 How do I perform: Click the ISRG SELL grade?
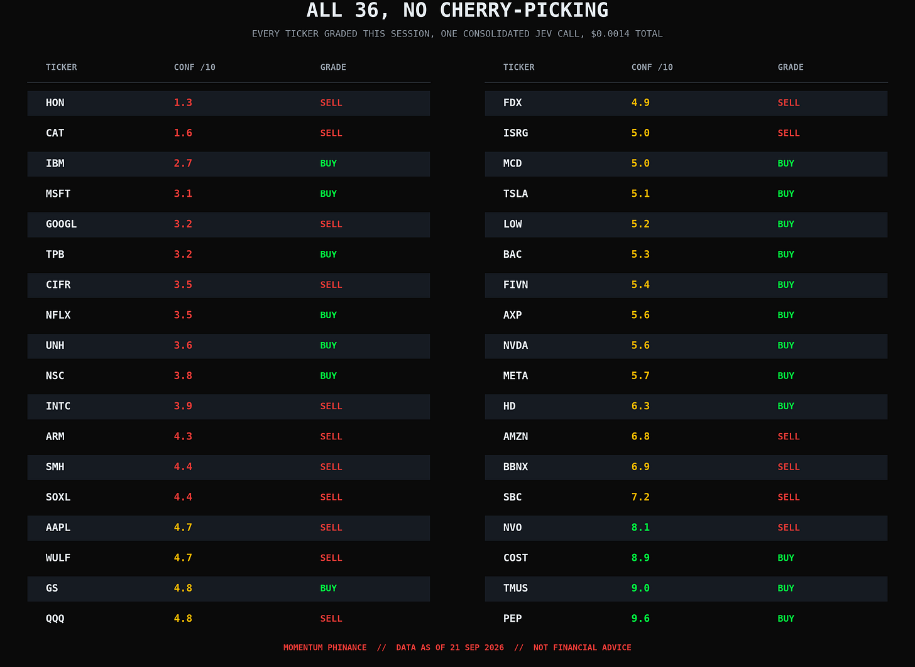pos(789,133)
